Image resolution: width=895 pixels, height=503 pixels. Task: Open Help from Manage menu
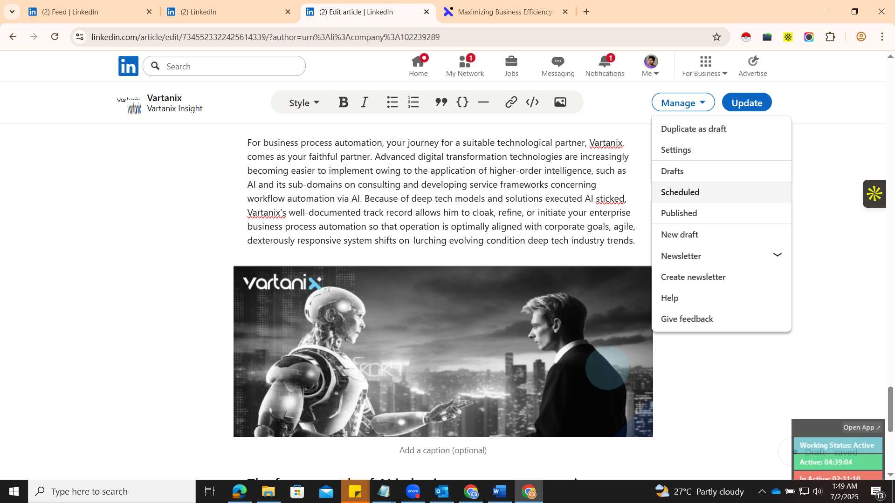click(721, 298)
